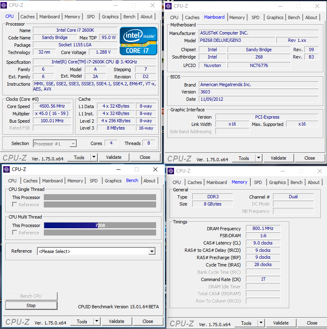Click the Core Voltage 1.288 V value
This screenshot has width=327, height=329.
click(103, 52)
